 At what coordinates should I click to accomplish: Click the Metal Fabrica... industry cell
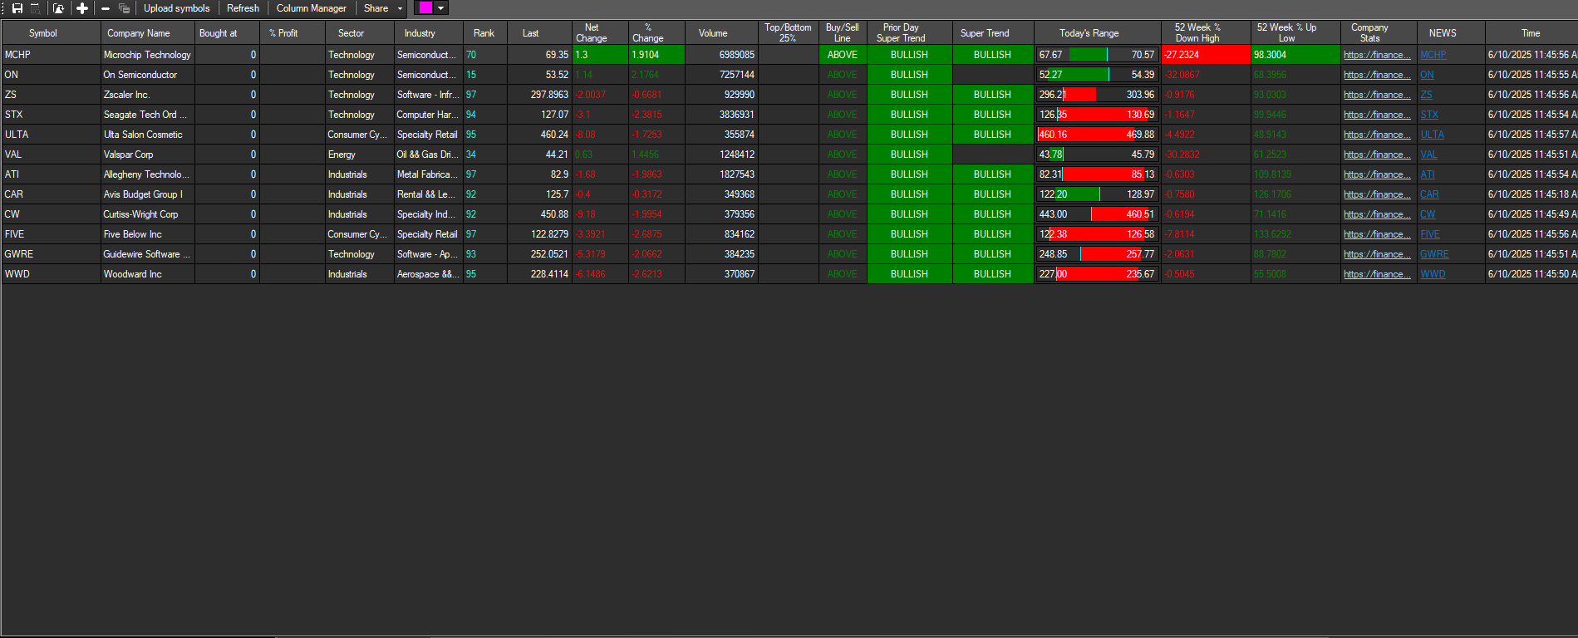427,174
